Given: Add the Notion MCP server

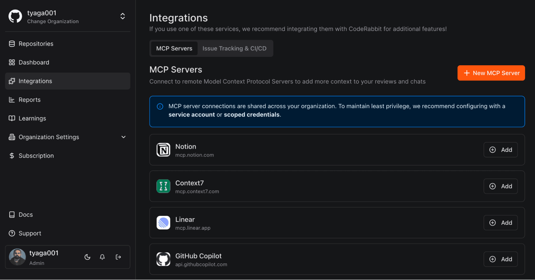Looking at the screenshot, I should [500, 150].
